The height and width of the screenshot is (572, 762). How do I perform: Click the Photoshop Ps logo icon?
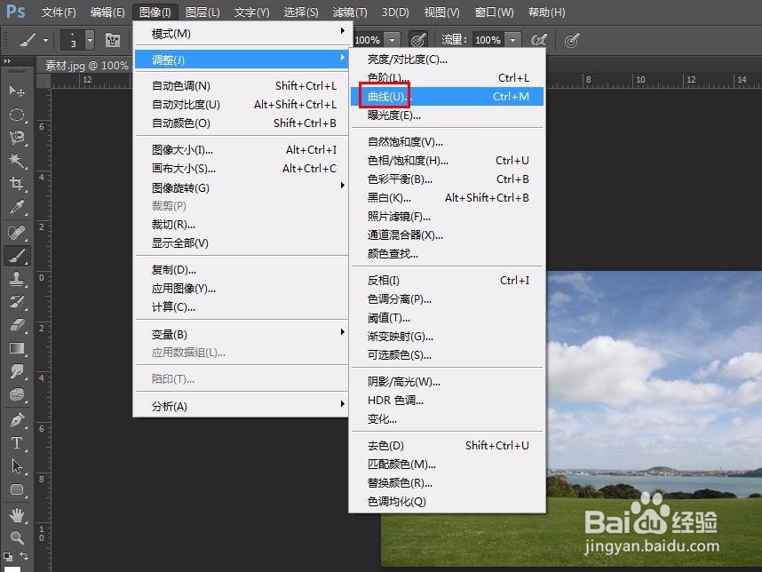pyautogui.click(x=15, y=11)
